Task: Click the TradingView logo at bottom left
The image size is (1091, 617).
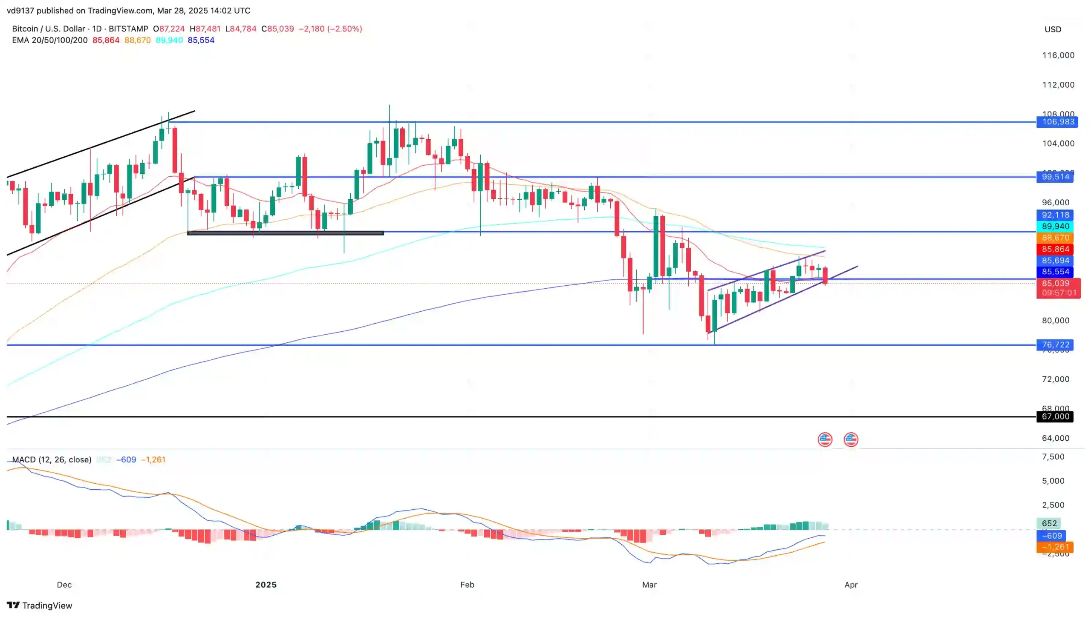Action: [40, 605]
